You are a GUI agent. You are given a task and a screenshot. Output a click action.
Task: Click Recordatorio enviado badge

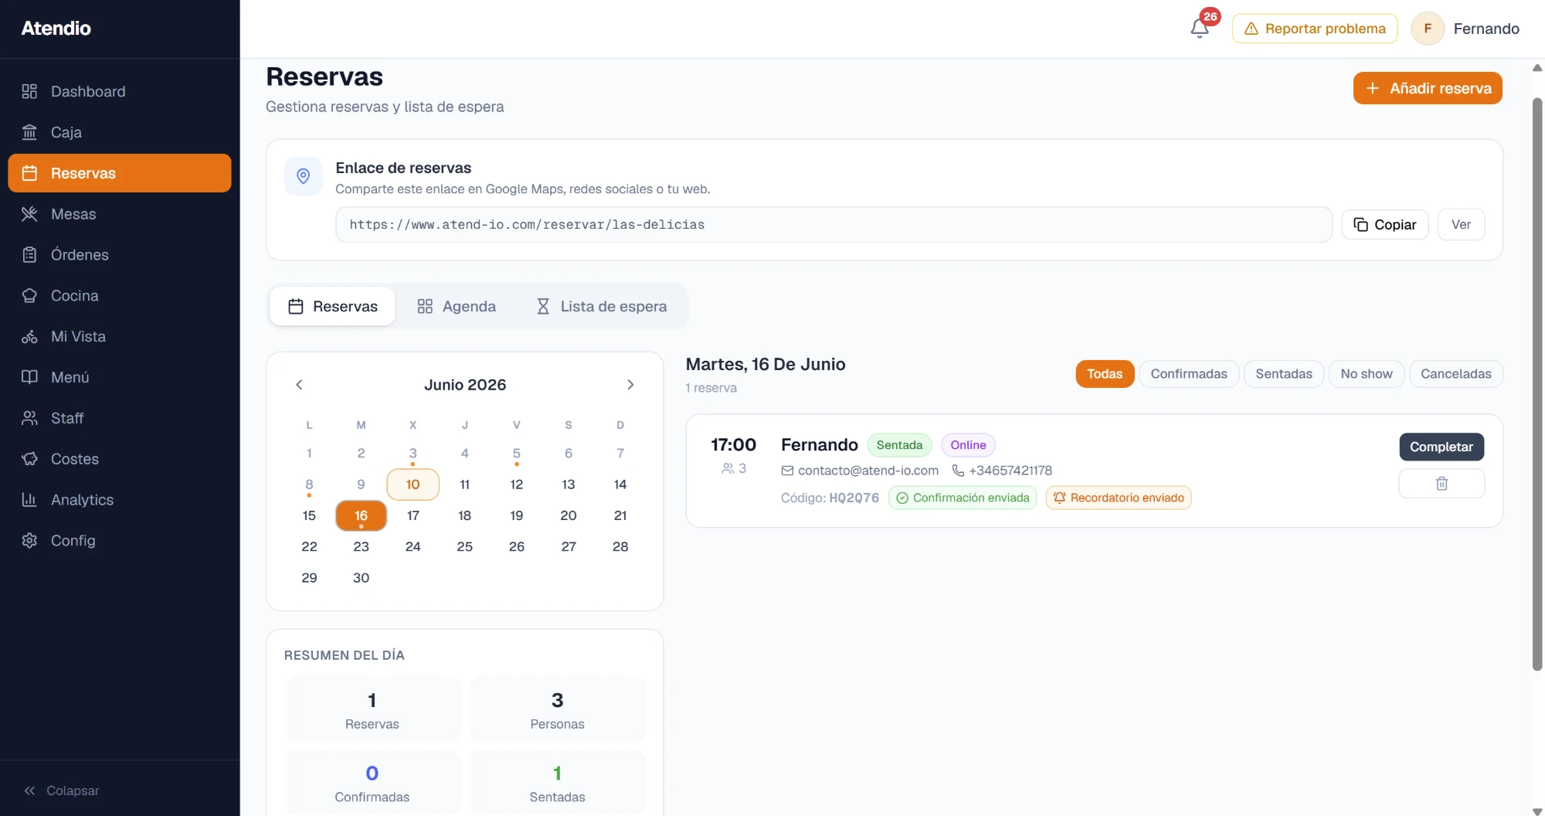click(x=1119, y=498)
